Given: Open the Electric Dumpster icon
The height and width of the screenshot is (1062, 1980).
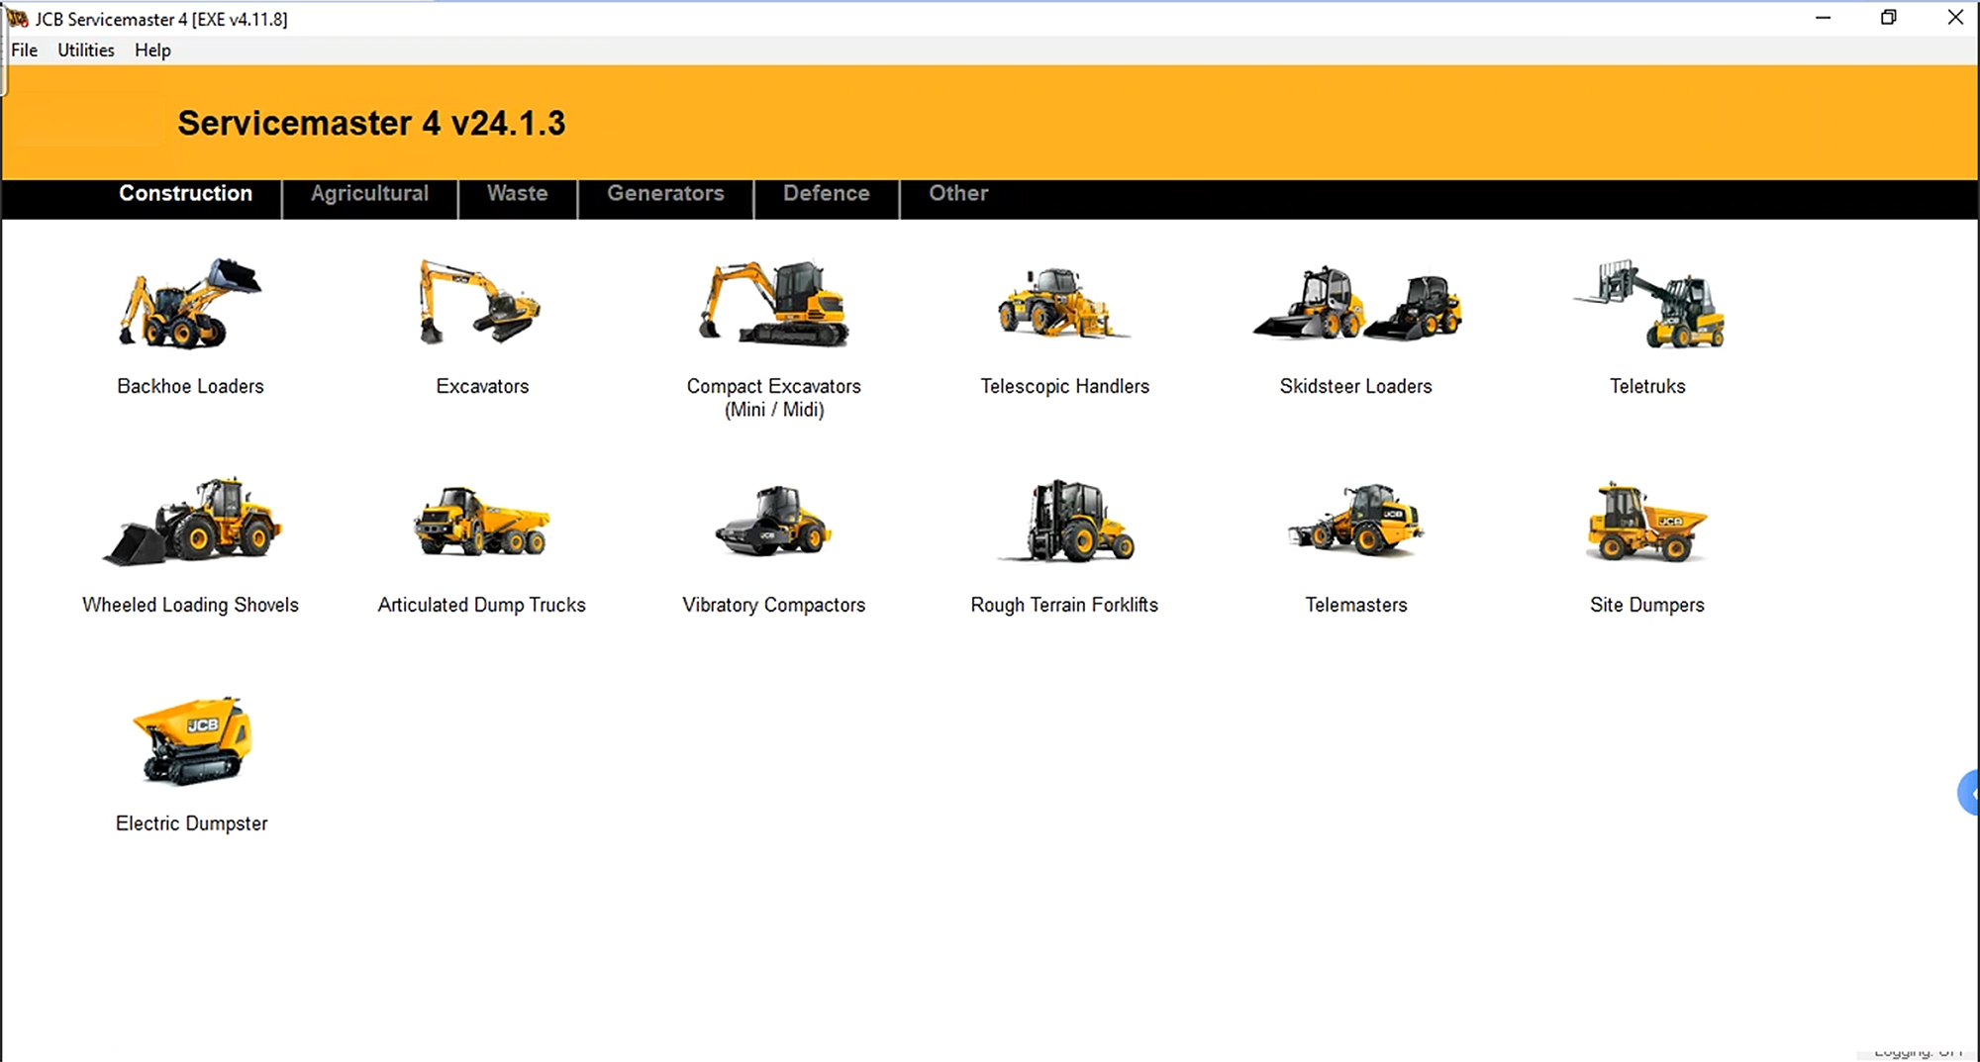Looking at the screenshot, I should pyautogui.click(x=192, y=741).
